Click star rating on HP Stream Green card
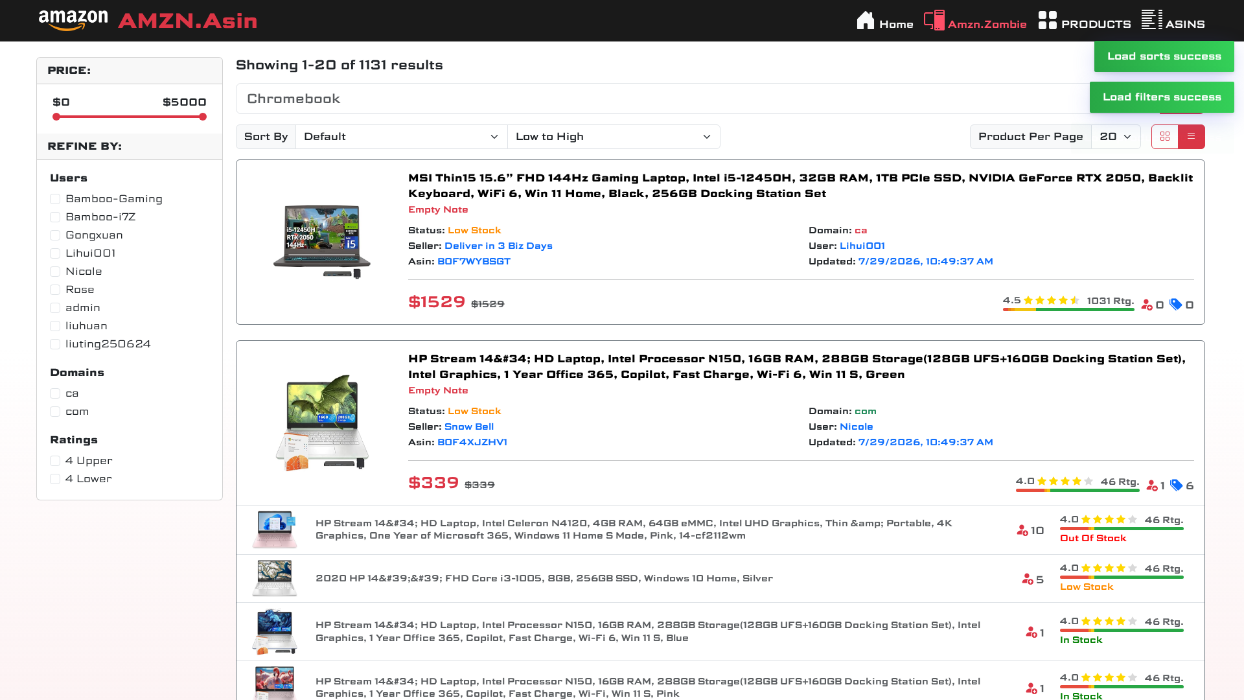 (1065, 481)
